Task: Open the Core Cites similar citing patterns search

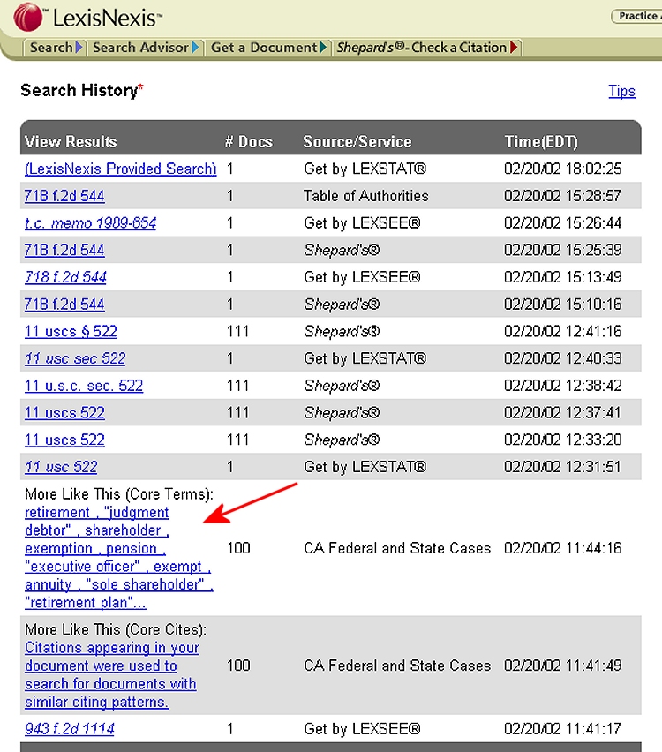Action: click(111, 675)
